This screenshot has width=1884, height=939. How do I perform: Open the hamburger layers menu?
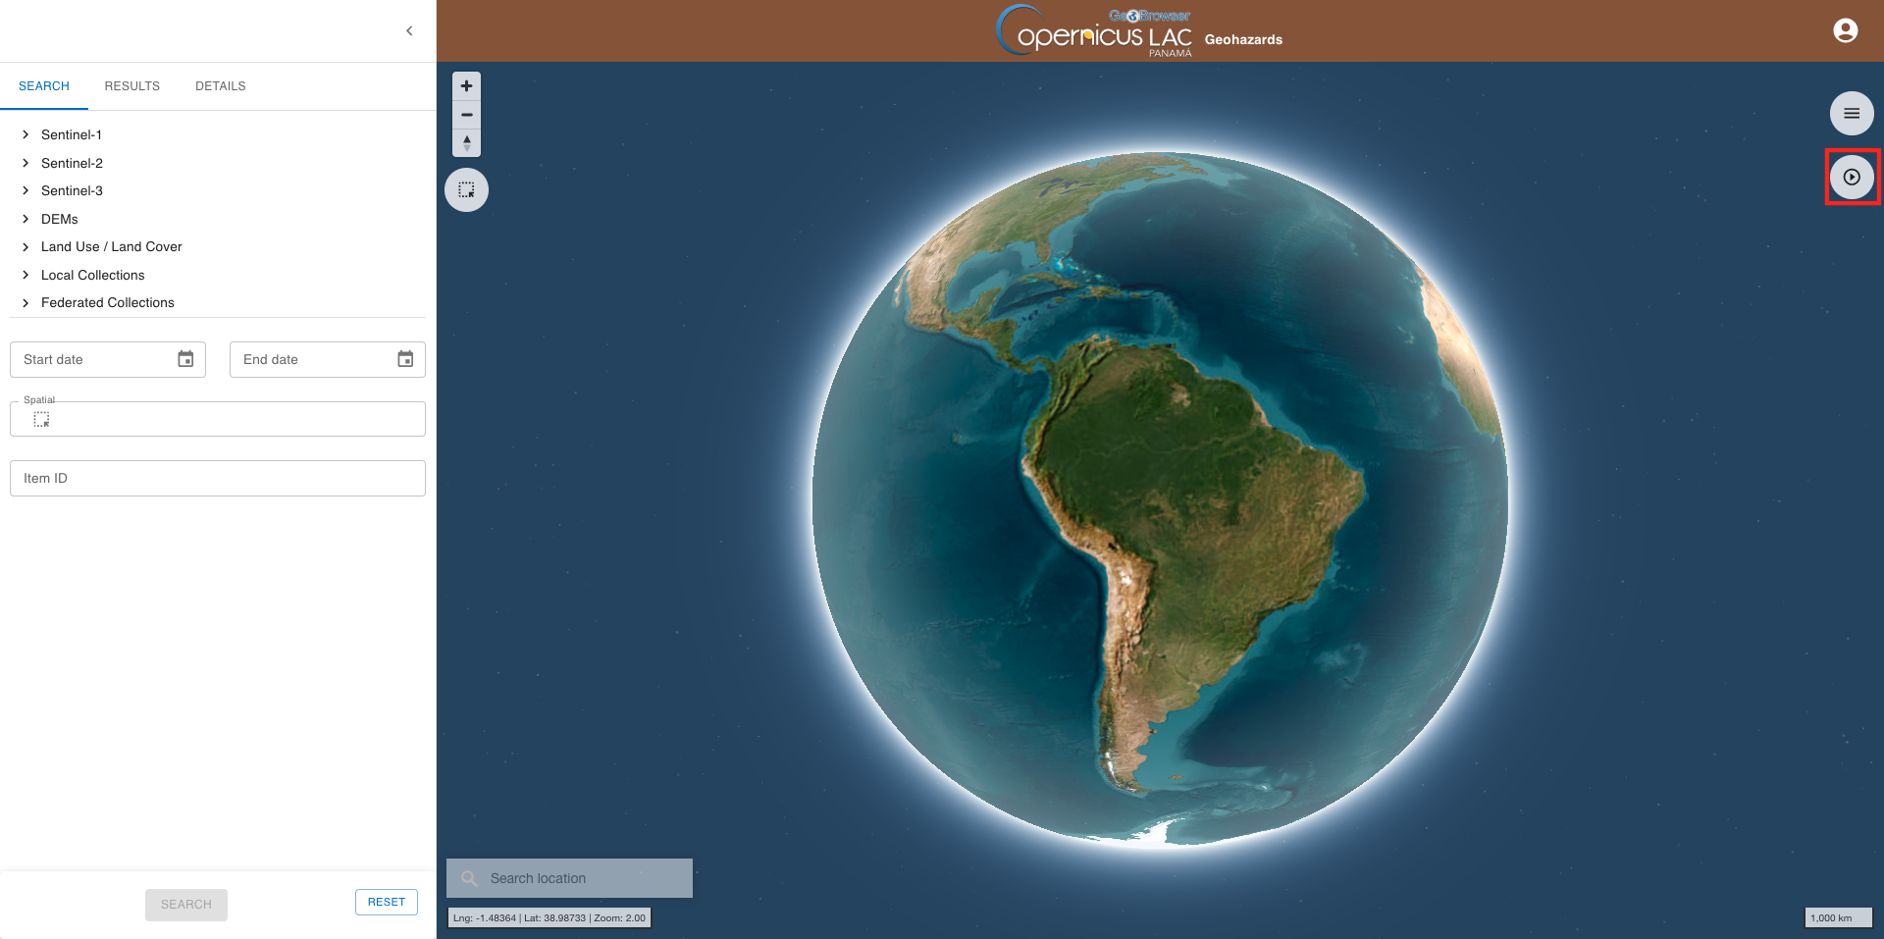1851,114
